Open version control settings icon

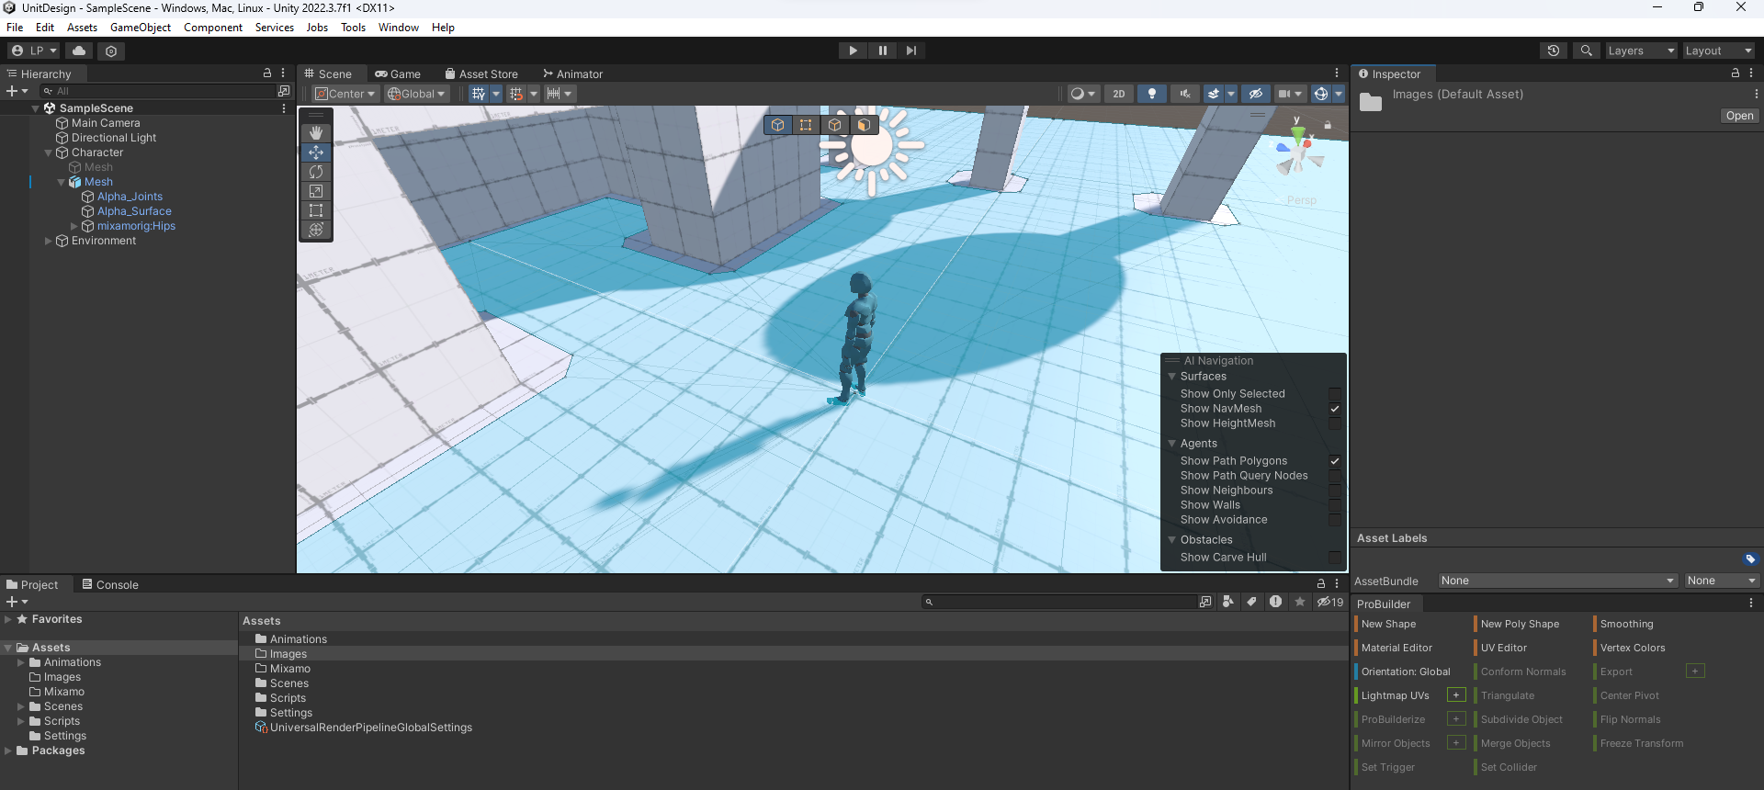tap(111, 51)
